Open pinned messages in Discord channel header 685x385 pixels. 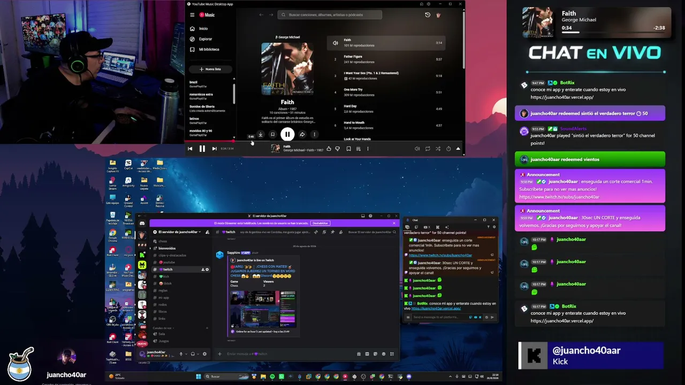point(332,232)
